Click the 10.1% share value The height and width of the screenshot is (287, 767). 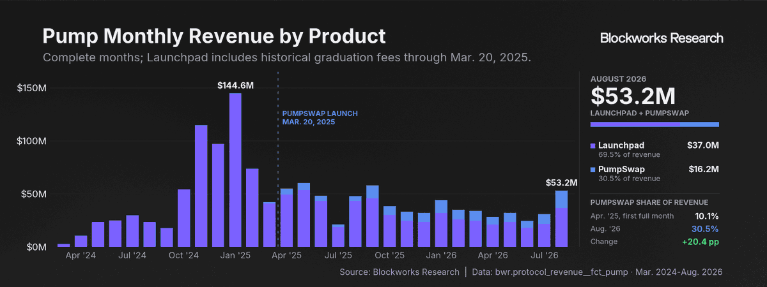click(706, 216)
